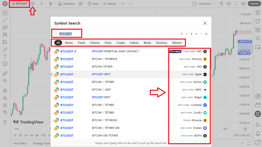Select the Funds filter tab

[x=82, y=43]
